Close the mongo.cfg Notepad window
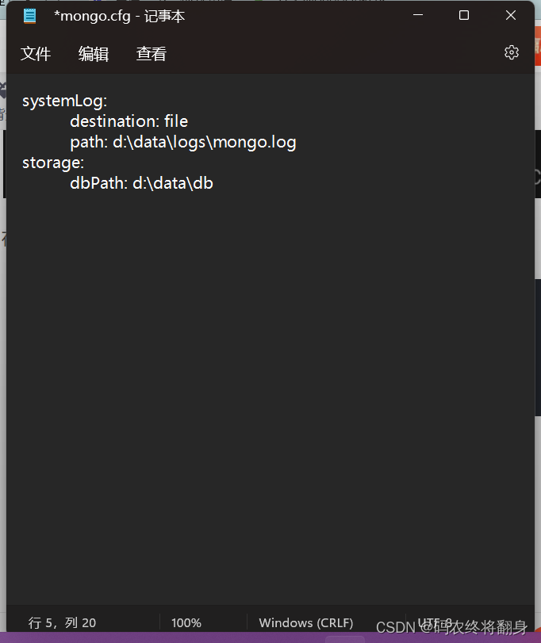Viewport: 541px width, 643px height. click(511, 15)
